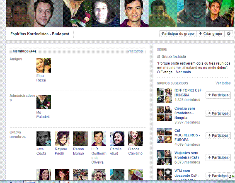Click the Membros (44) header
Viewport: 235px width, 183px height.
[x=24, y=51]
